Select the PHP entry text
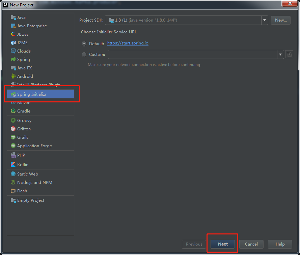The width and height of the screenshot is (300, 255). [x=21, y=155]
